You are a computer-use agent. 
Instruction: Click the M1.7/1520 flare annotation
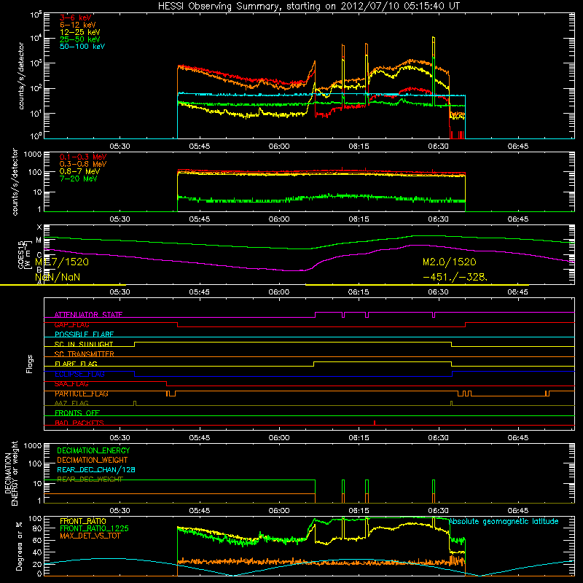pos(62,262)
